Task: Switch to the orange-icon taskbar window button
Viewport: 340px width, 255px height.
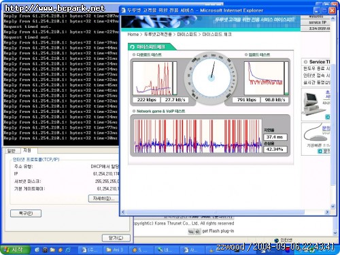Action: pyautogui.click(x=141, y=250)
